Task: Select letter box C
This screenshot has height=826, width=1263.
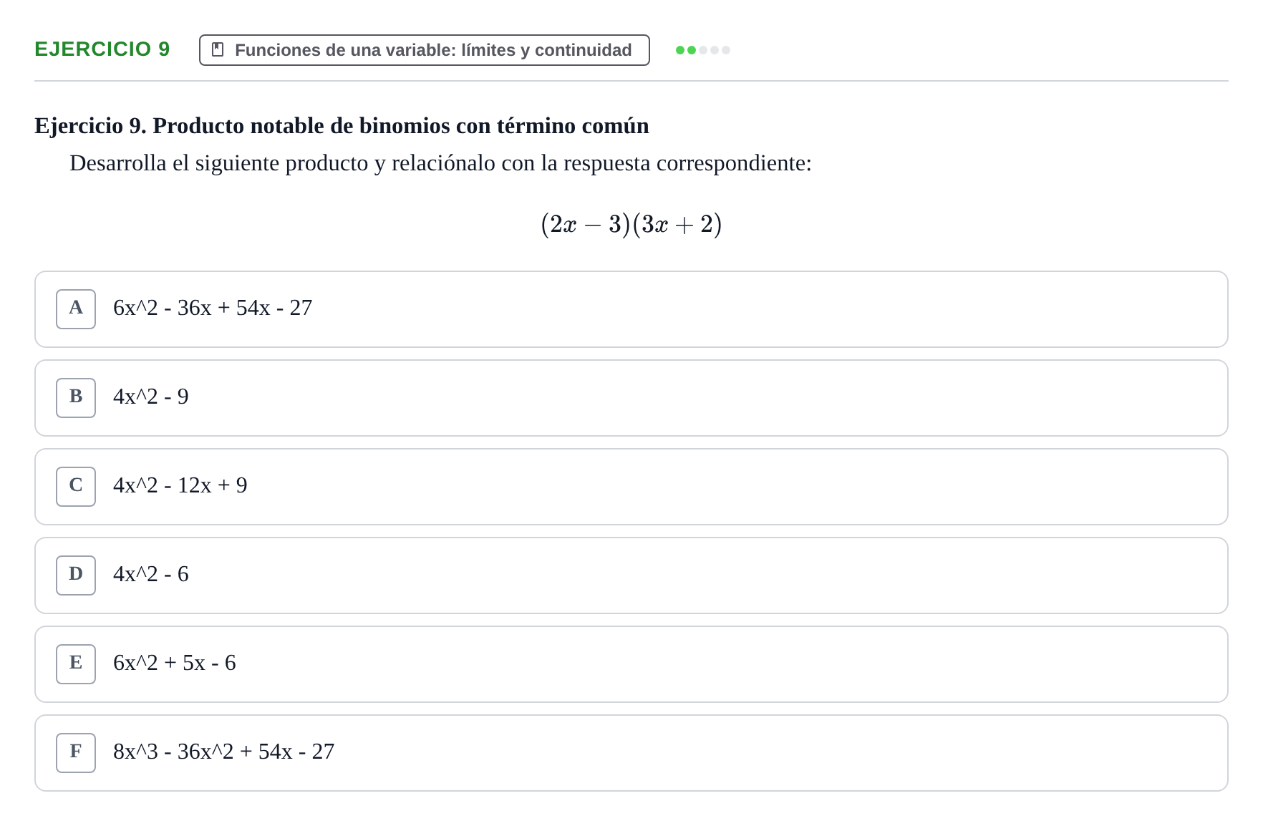Action: pos(76,487)
